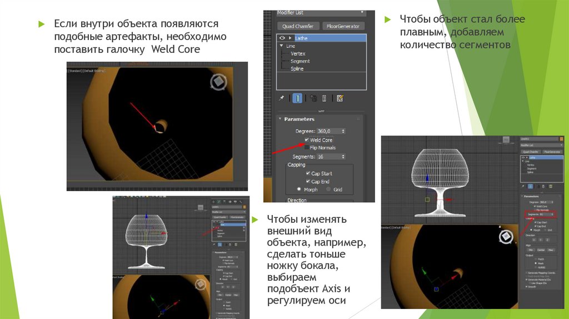The height and width of the screenshot is (319, 569).
Task: Click FloorGenerator button in large panel
Action: tap(343, 26)
